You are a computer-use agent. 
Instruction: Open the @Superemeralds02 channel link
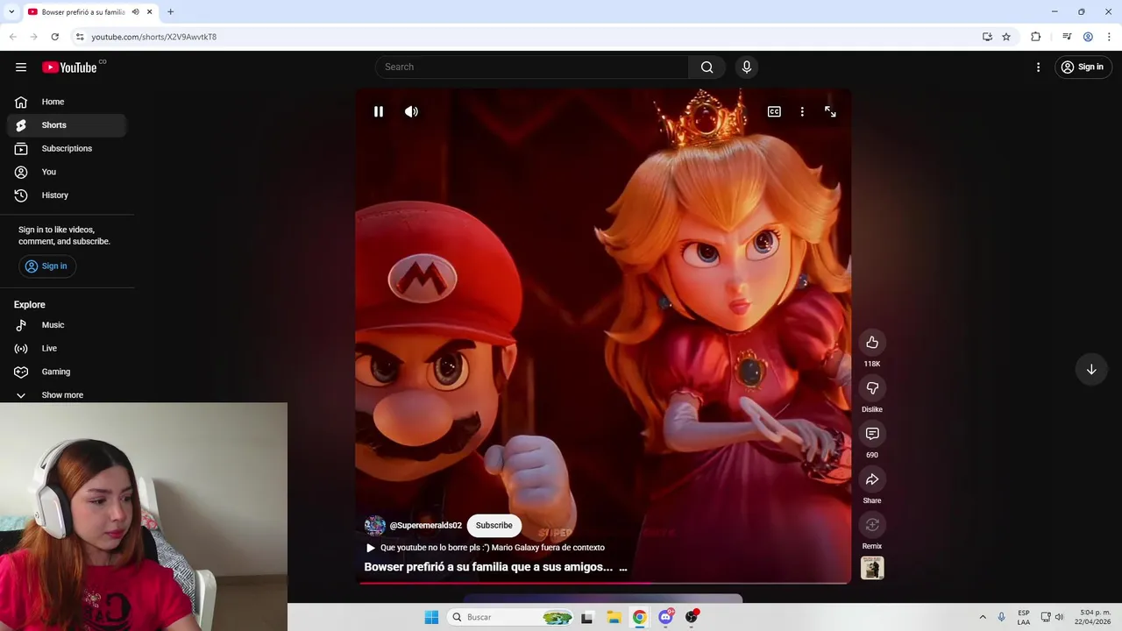pyautogui.click(x=425, y=525)
